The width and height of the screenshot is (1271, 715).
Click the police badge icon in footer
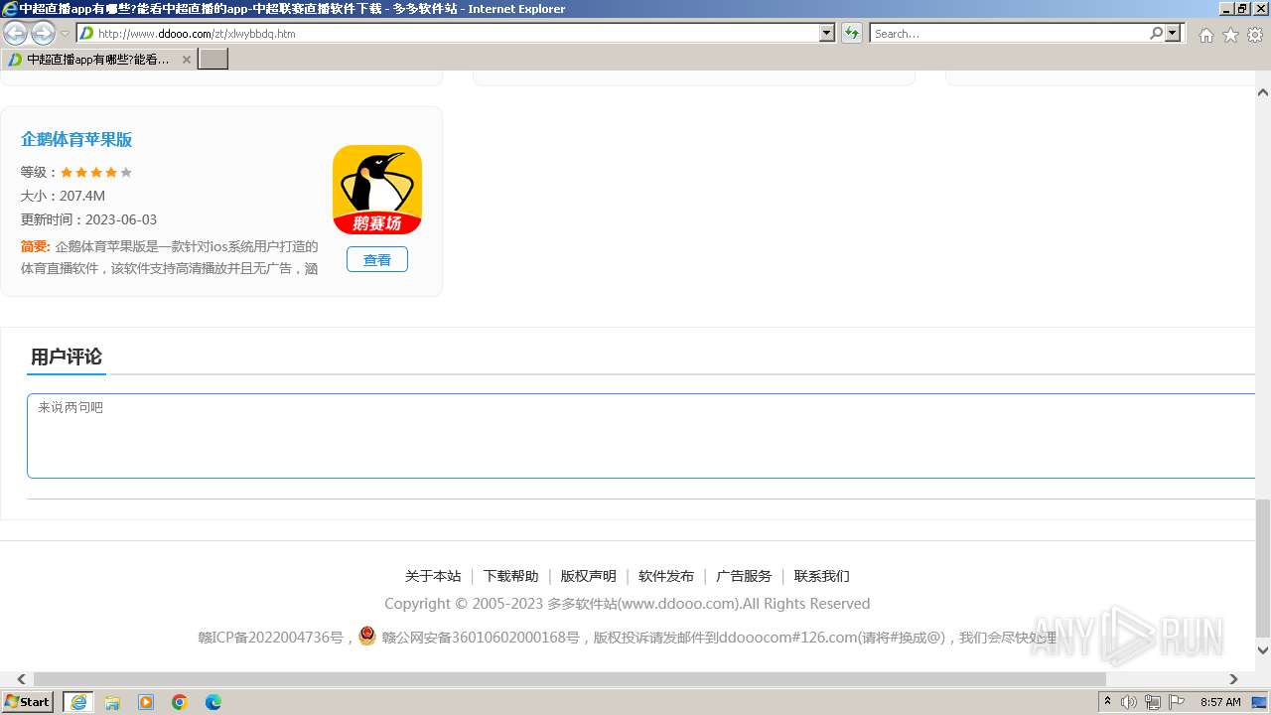coord(367,636)
